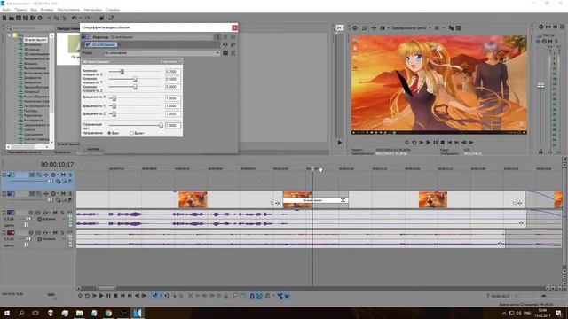The height and width of the screenshot is (319, 568).
Task: Save preset icon in video FX dialog
Action: click(225, 53)
